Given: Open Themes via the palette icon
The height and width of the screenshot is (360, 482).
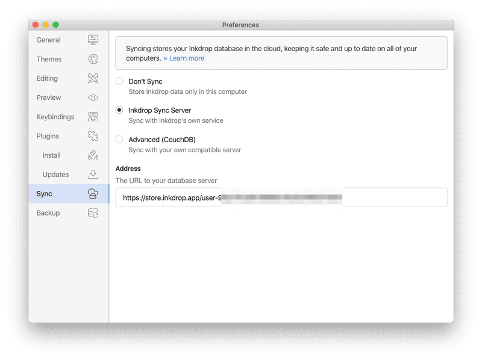Looking at the screenshot, I should (92, 59).
